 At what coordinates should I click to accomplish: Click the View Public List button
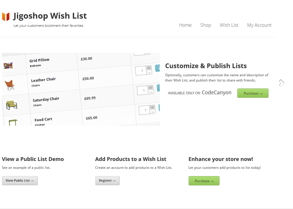click(x=20, y=181)
